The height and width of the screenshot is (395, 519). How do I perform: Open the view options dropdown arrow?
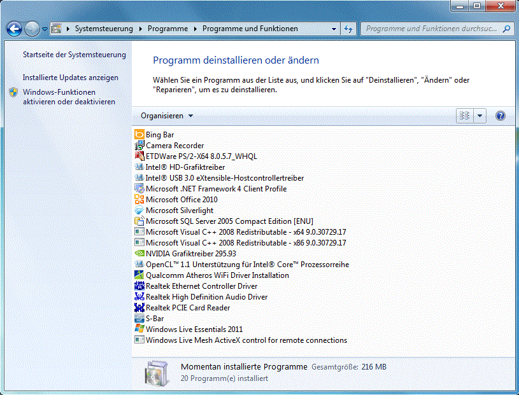480,116
